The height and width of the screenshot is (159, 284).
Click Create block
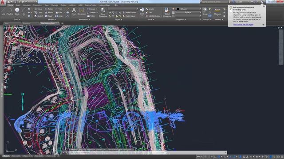tap(150, 9)
